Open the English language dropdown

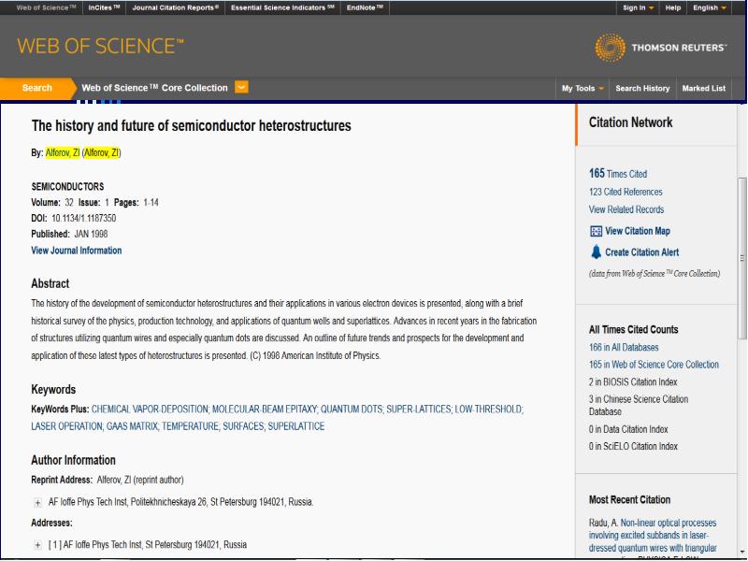pyautogui.click(x=710, y=7)
